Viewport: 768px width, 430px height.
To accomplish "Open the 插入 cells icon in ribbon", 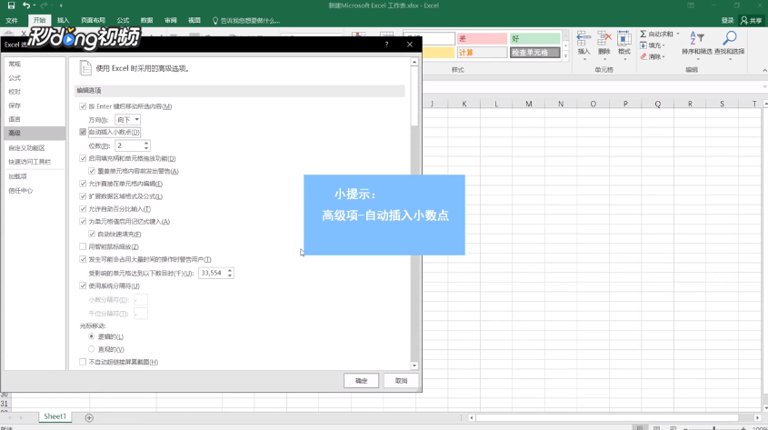I will point(583,38).
